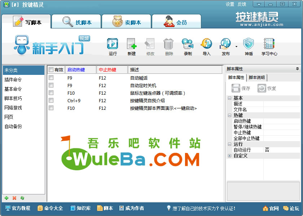Open the 论坛 forum link
The width and height of the screenshot is (303, 216).
(291, 208)
